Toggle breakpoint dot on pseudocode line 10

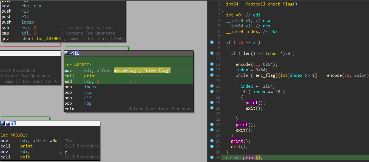(212, 53)
